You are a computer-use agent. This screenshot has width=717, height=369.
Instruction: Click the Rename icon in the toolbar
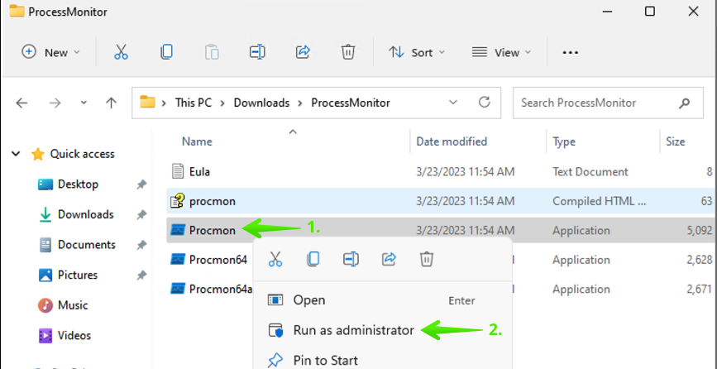(x=257, y=52)
